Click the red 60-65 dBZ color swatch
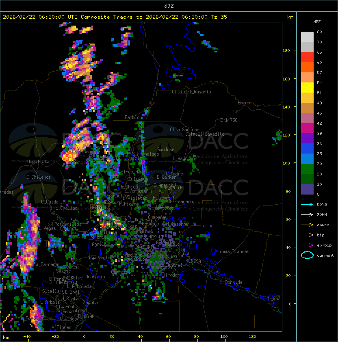Viewport: 338px width, 342px height. (x=307, y=57)
